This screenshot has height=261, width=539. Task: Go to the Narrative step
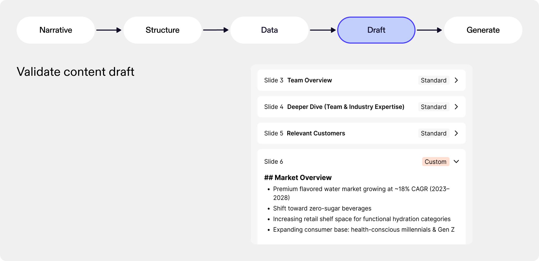[56, 30]
